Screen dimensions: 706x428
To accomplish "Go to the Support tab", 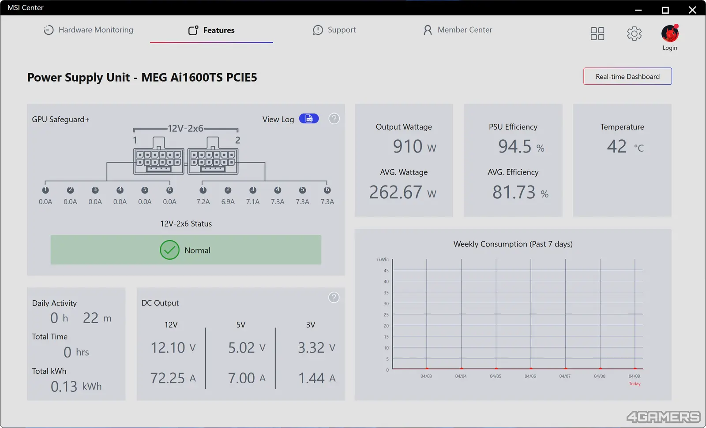I will point(334,30).
